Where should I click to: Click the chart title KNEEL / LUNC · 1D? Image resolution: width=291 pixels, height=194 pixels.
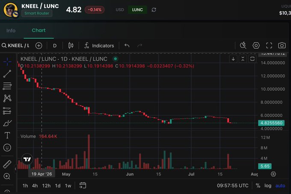click(64, 59)
